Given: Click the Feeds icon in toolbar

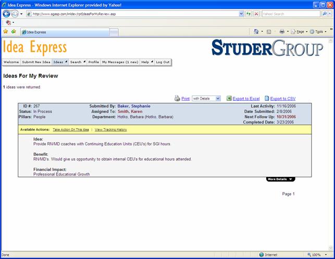Looking at the screenshot, I should [269, 32].
